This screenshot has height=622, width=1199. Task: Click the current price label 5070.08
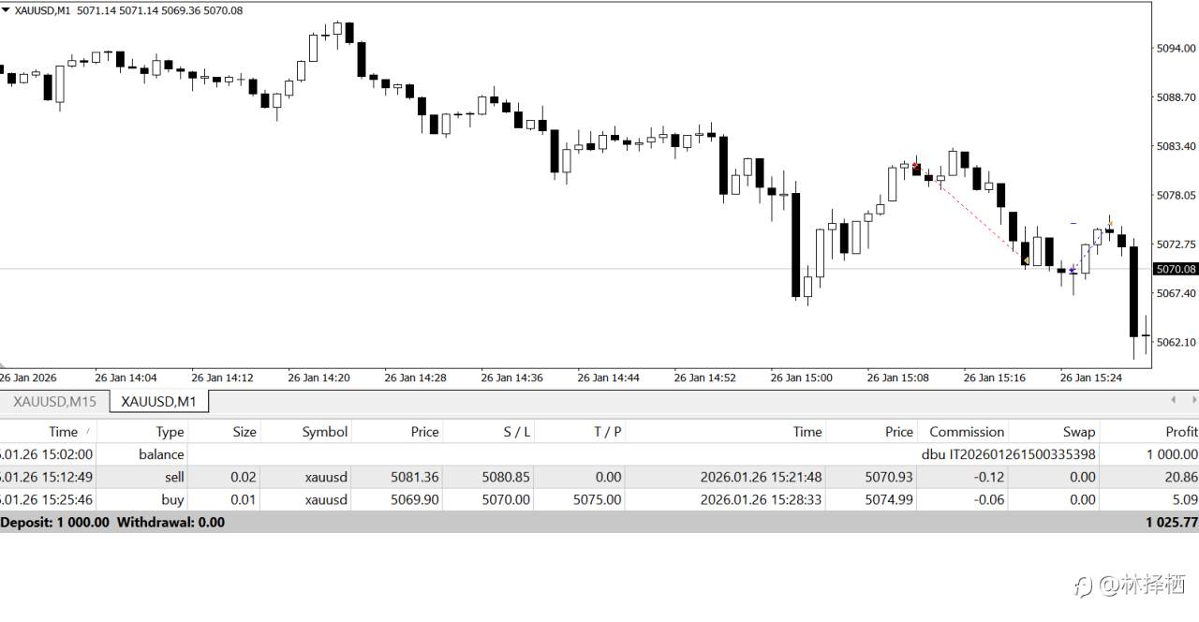(1176, 269)
